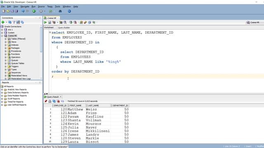This screenshot has width=264, height=148.
Task: Expand the System connection node
Action: pos(2,32)
